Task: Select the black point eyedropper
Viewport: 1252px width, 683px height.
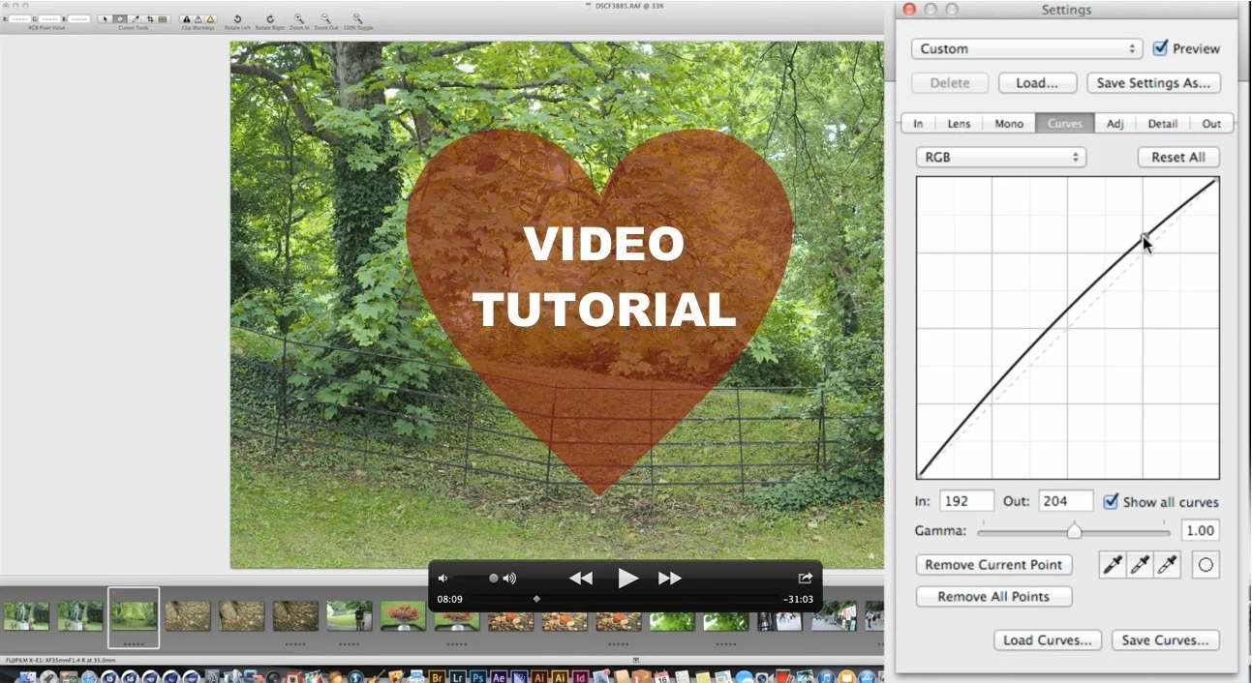Action: point(1112,565)
